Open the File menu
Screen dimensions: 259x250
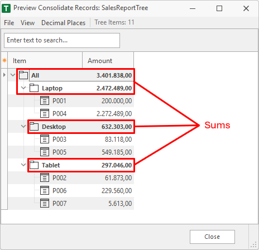9,23
